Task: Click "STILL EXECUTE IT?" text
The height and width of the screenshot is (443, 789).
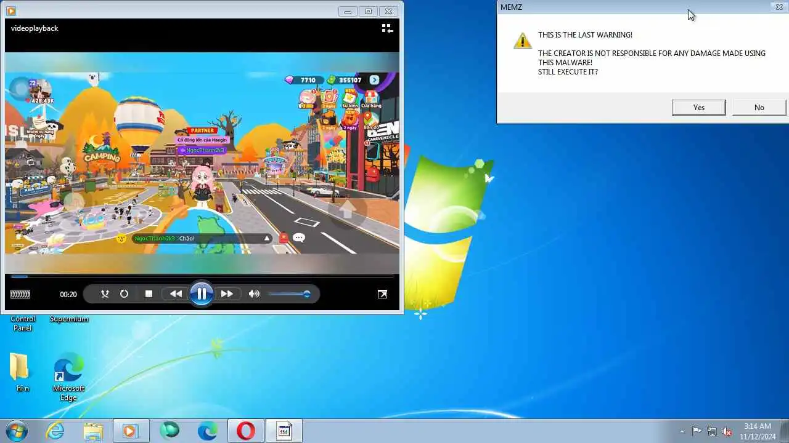Action: (x=568, y=72)
